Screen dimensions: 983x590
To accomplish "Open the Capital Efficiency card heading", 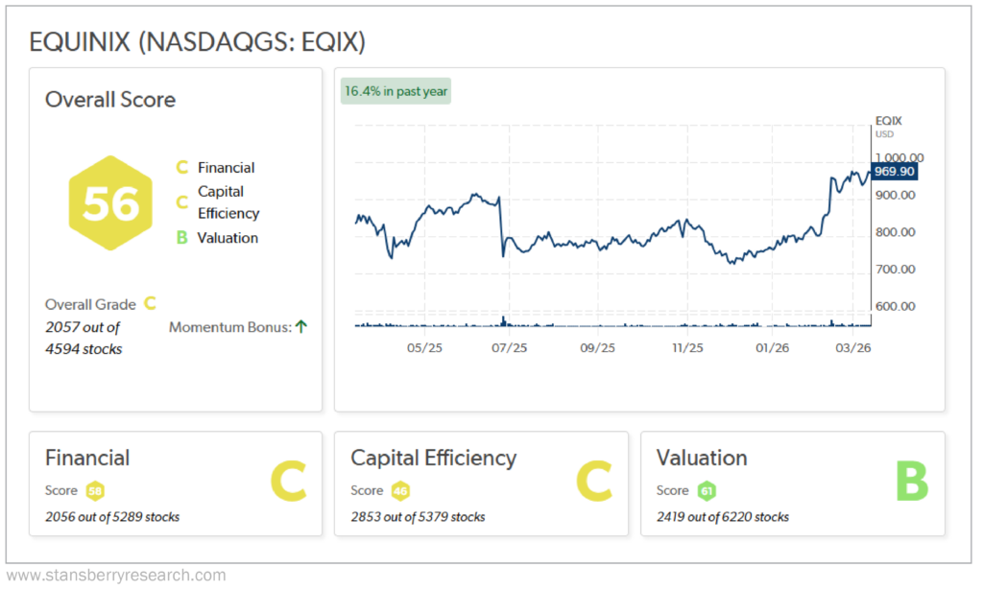I will 433,458.
